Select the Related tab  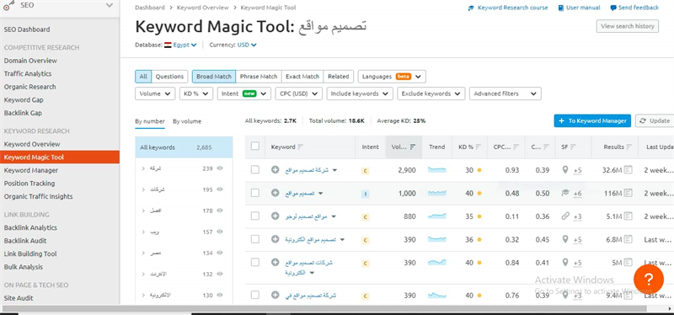click(339, 77)
